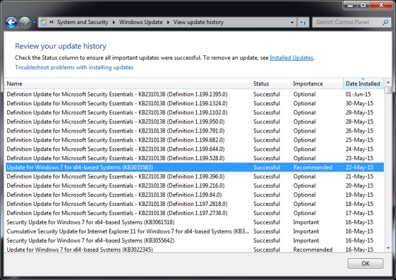Open the address bar history dropdown arrow

292,22
